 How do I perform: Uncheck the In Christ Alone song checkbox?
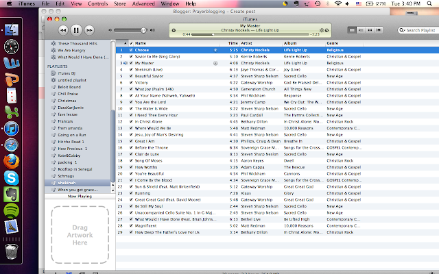coord(131,122)
